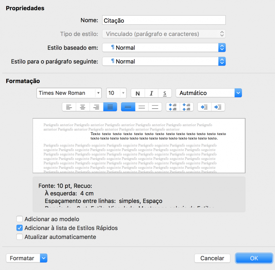The image size is (275, 270).
Task: Toggle italic formatting
Action: point(151,93)
